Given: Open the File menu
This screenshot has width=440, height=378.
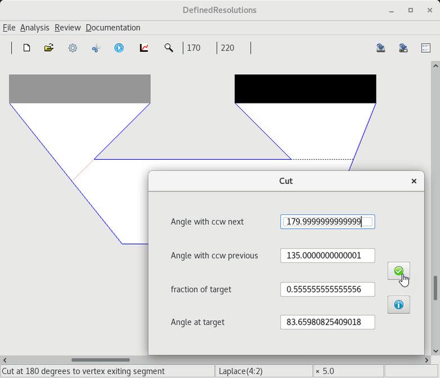Looking at the screenshot, I should click(x=9, y=28).
